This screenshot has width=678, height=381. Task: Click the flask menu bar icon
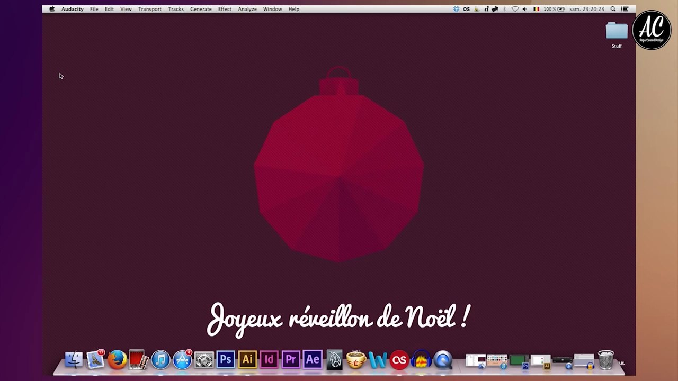pyautogui.click(x=477, y=9)
